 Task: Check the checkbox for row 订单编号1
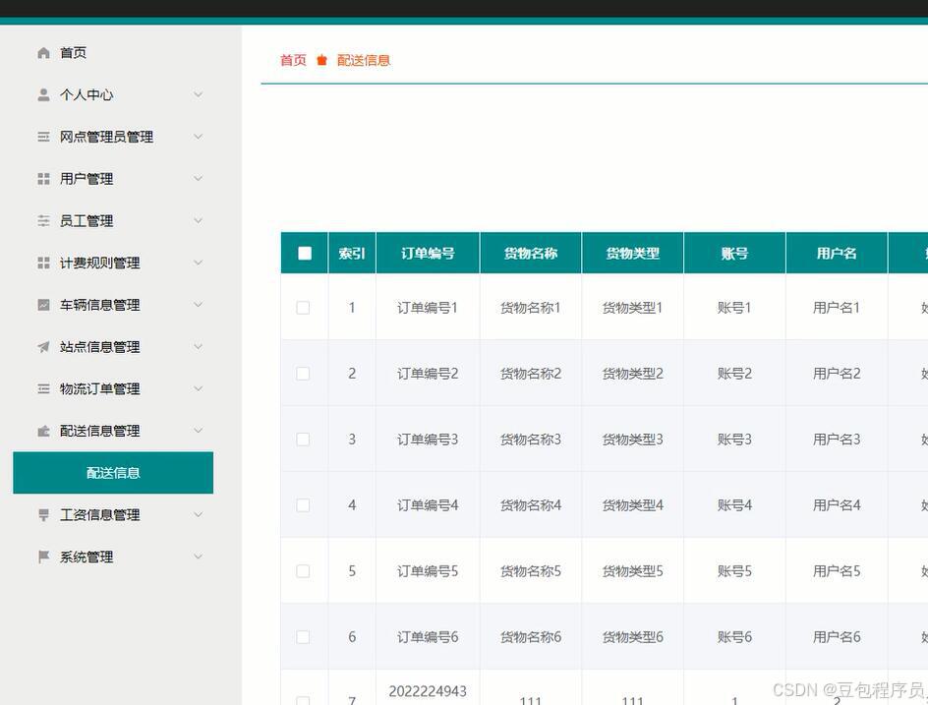pos(303,307)
